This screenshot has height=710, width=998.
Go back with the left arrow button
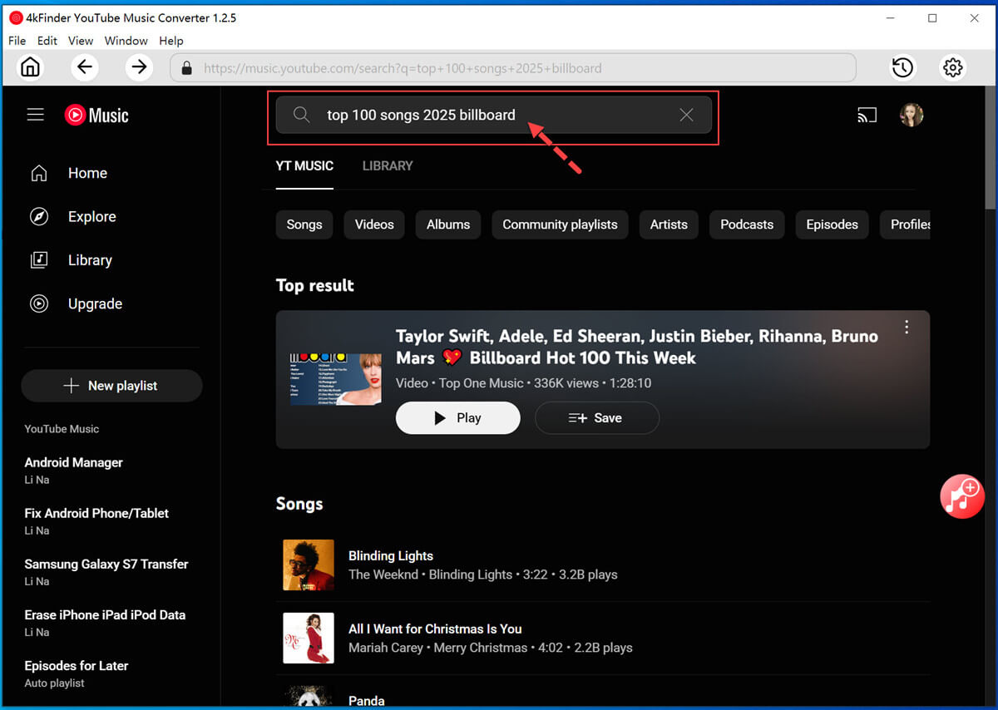[85, 67]
